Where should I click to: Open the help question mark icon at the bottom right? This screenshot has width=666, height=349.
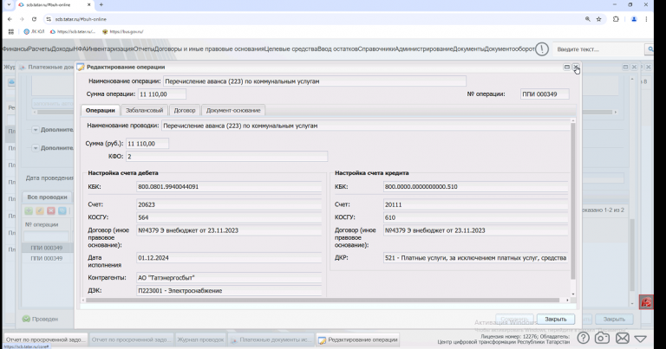tap(583, 338)
